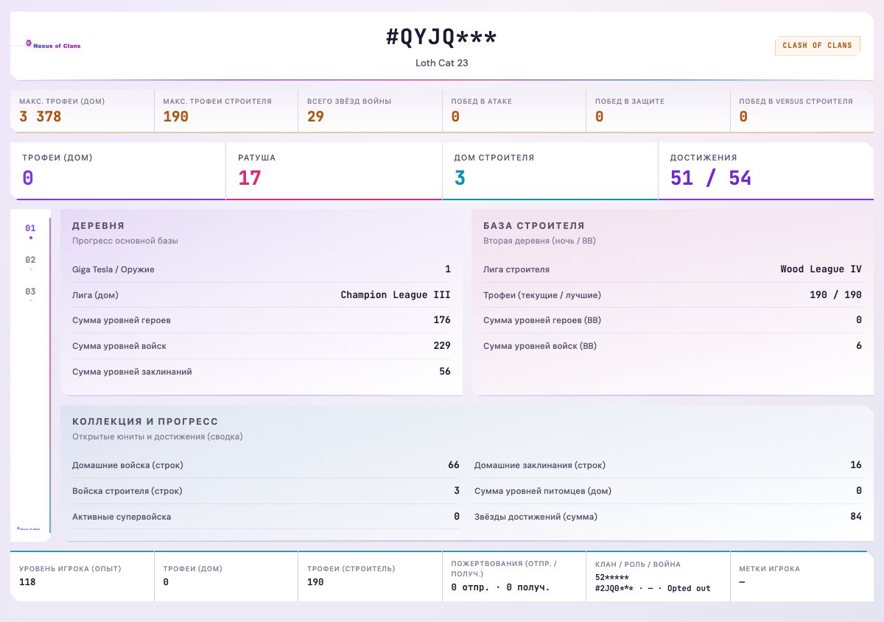The image size is (884, 622).
Task: Select the Звёзды достижений (сумма) row
Action: [x=668, y=517]
